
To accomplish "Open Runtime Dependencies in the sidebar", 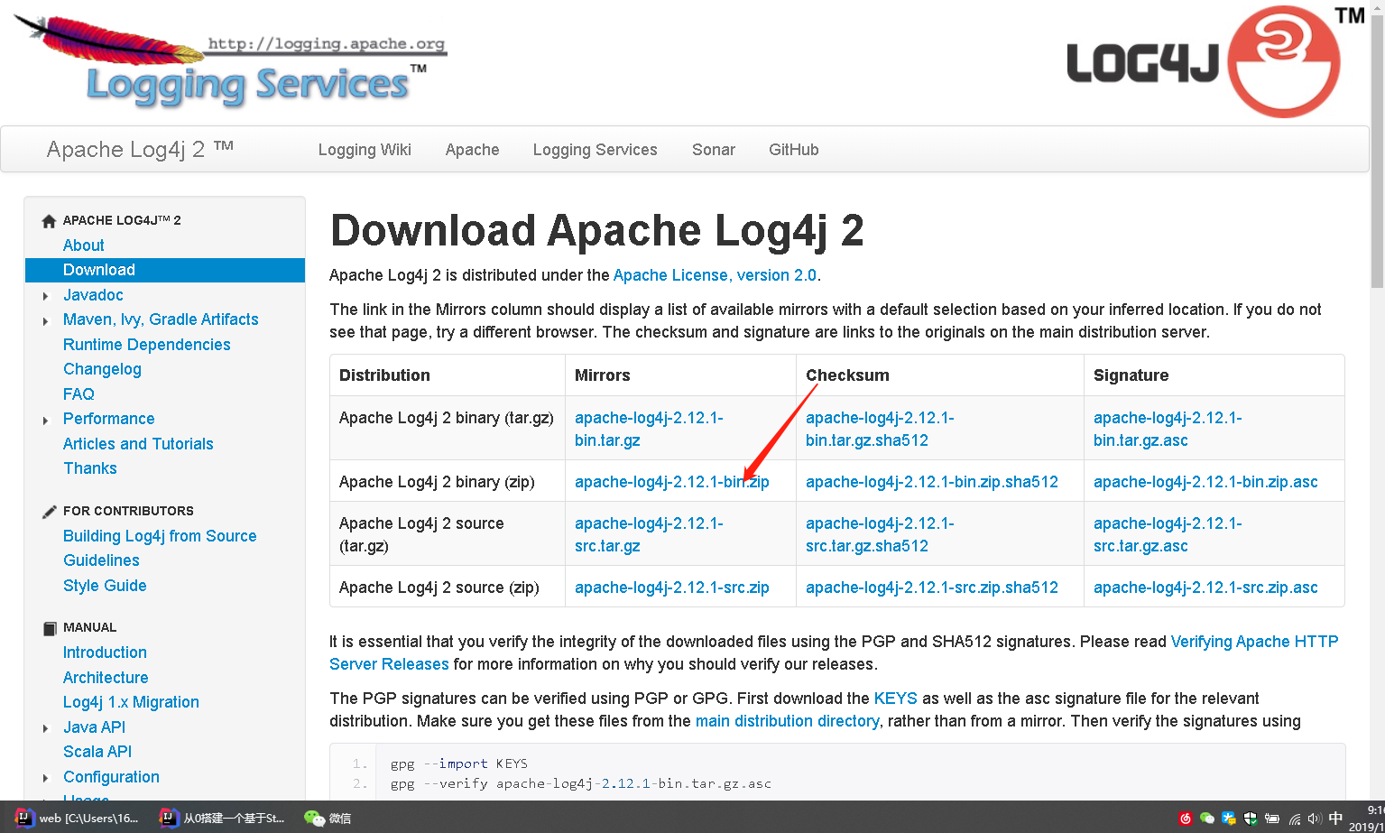I will (x=147, y=345).
